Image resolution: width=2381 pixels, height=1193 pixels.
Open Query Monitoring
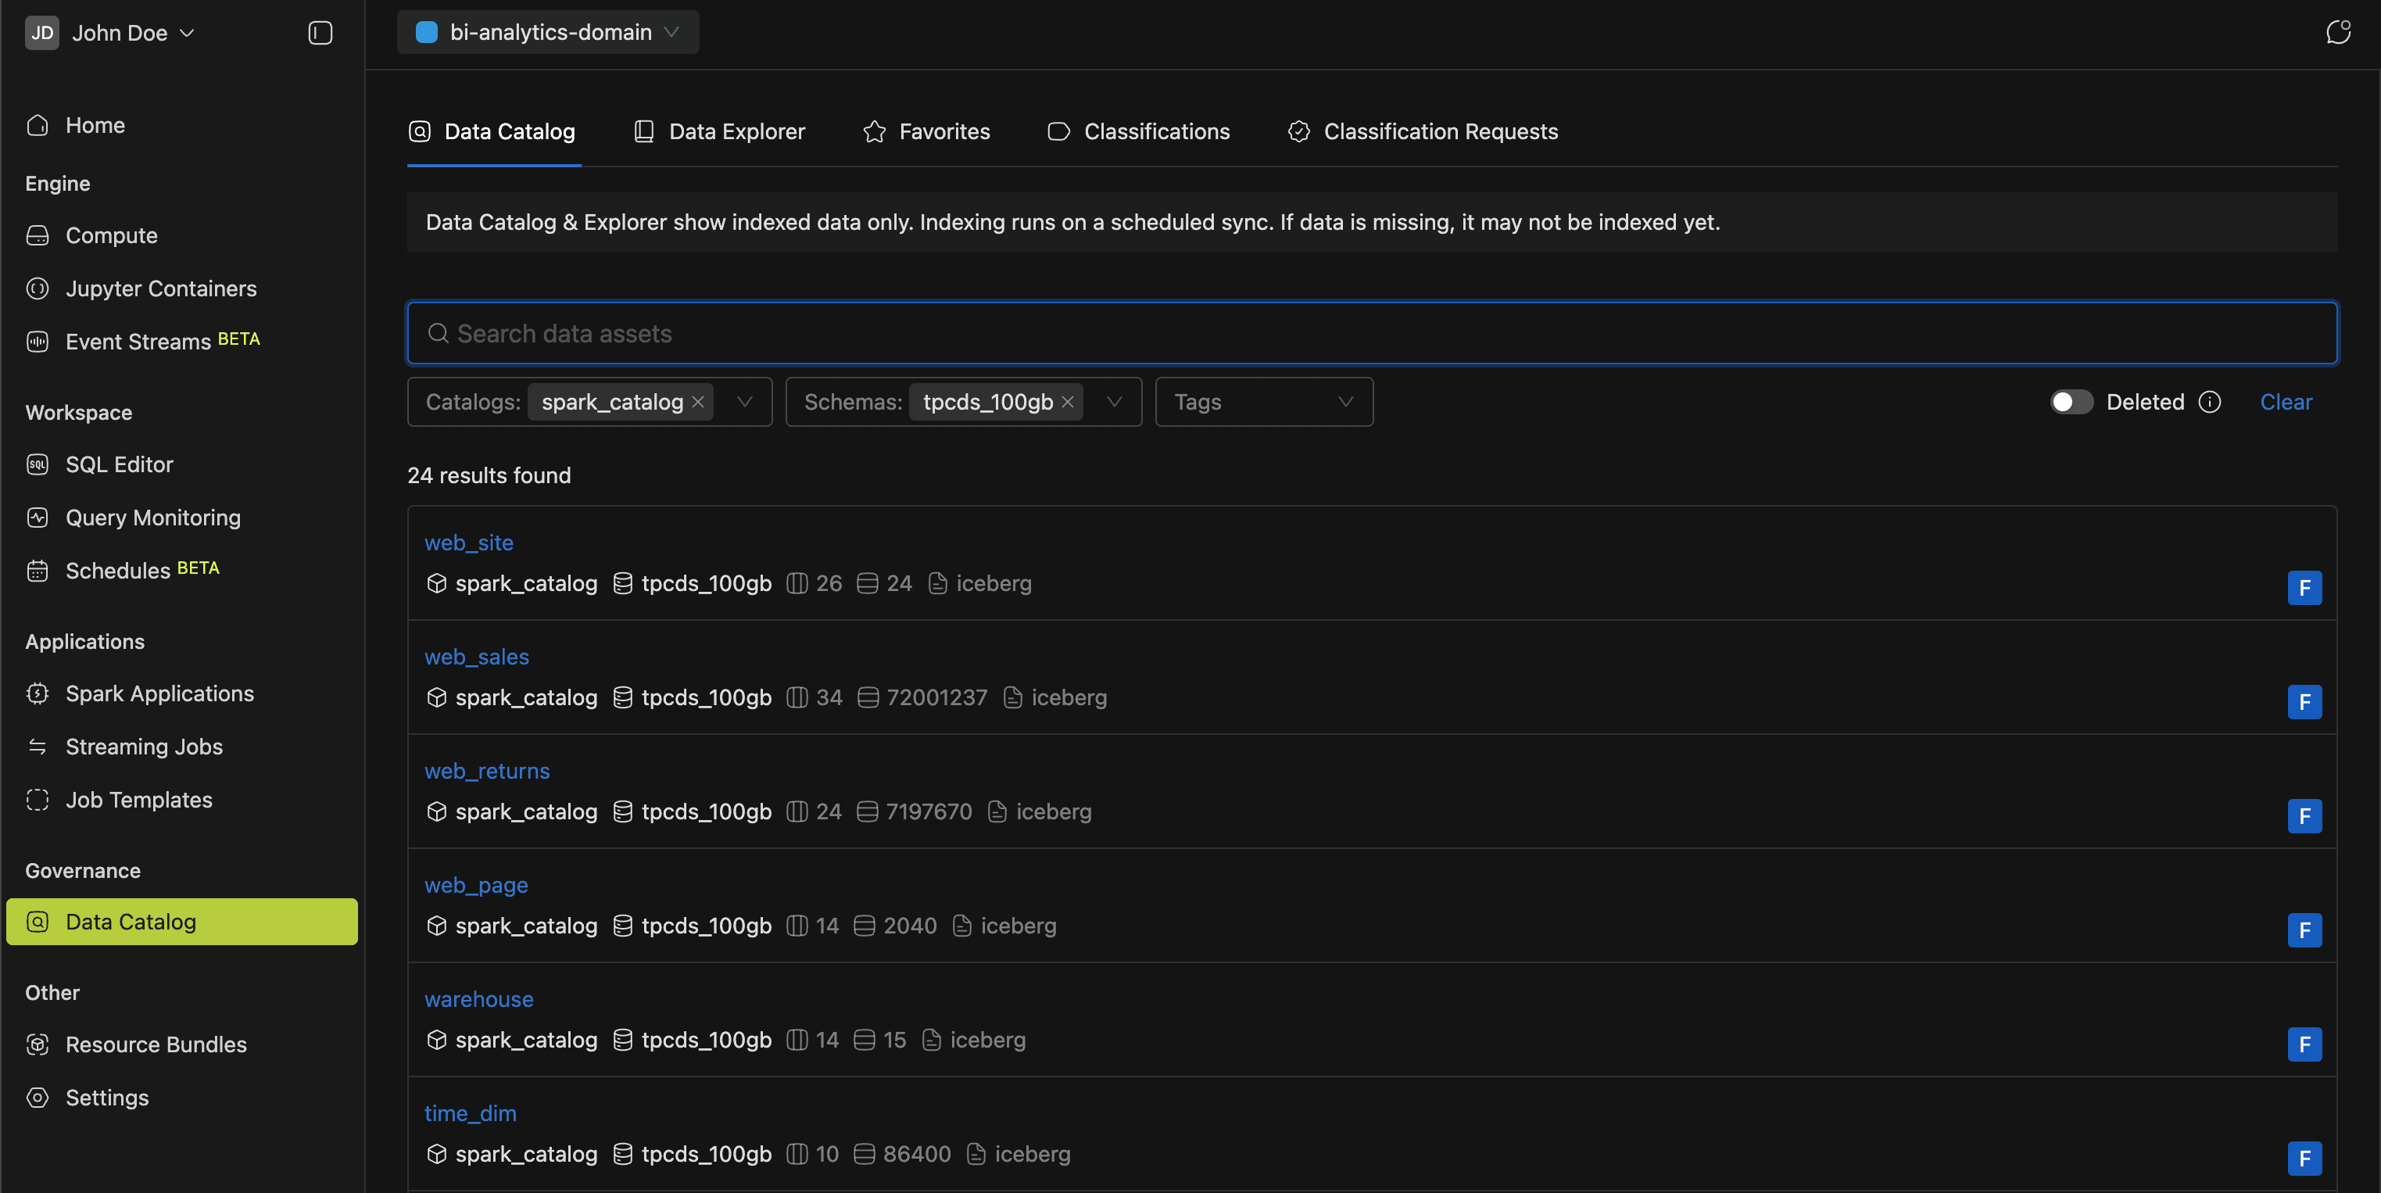pyautogui.click(x=152, y=518)
